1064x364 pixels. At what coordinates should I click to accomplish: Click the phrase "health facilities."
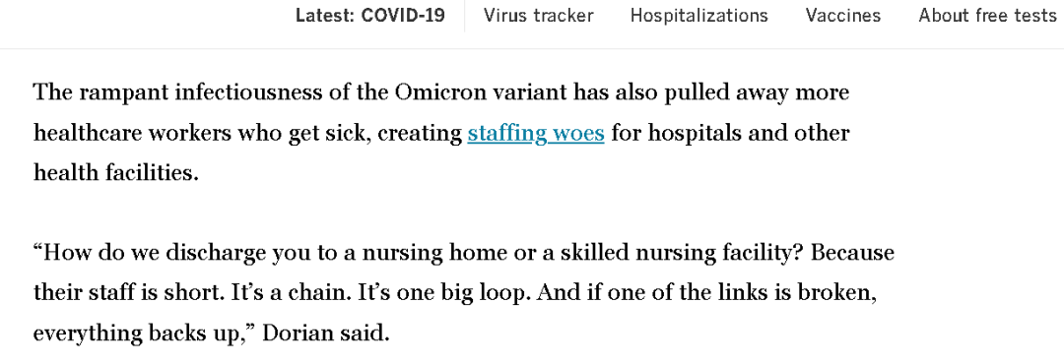click(x=116, y=173)
